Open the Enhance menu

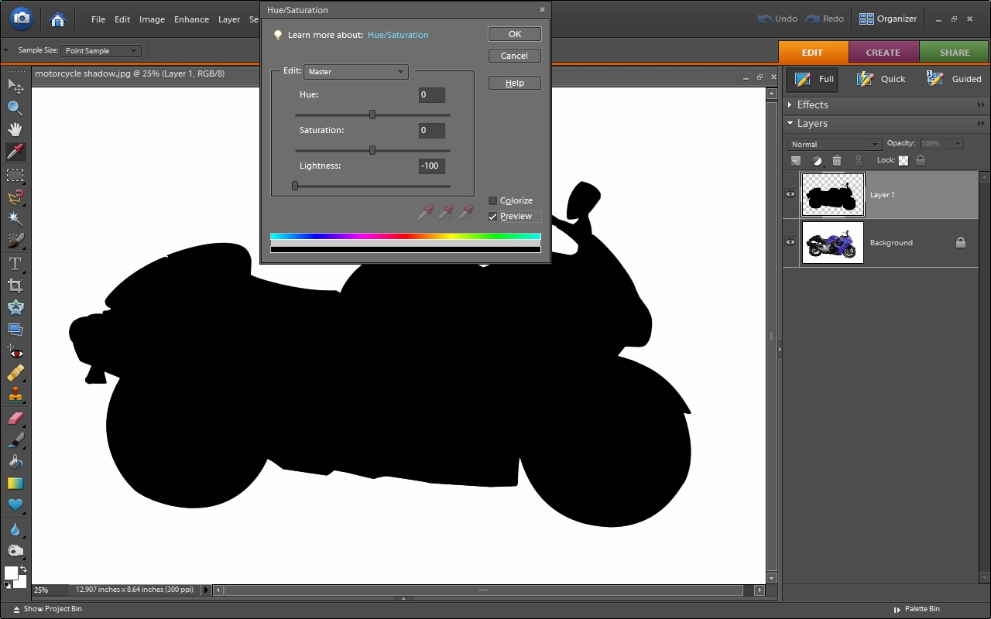coord(191,19)
